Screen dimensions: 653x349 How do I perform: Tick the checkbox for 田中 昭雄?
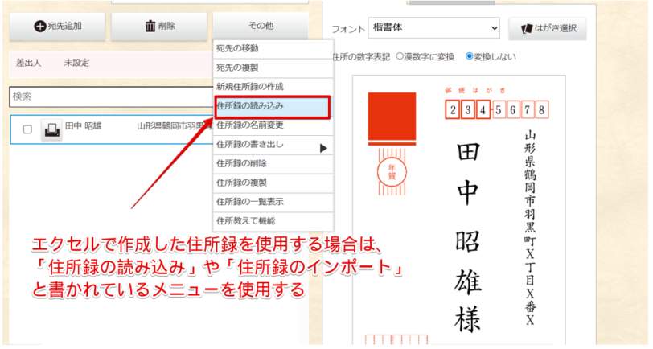click(x=27, y=129)
